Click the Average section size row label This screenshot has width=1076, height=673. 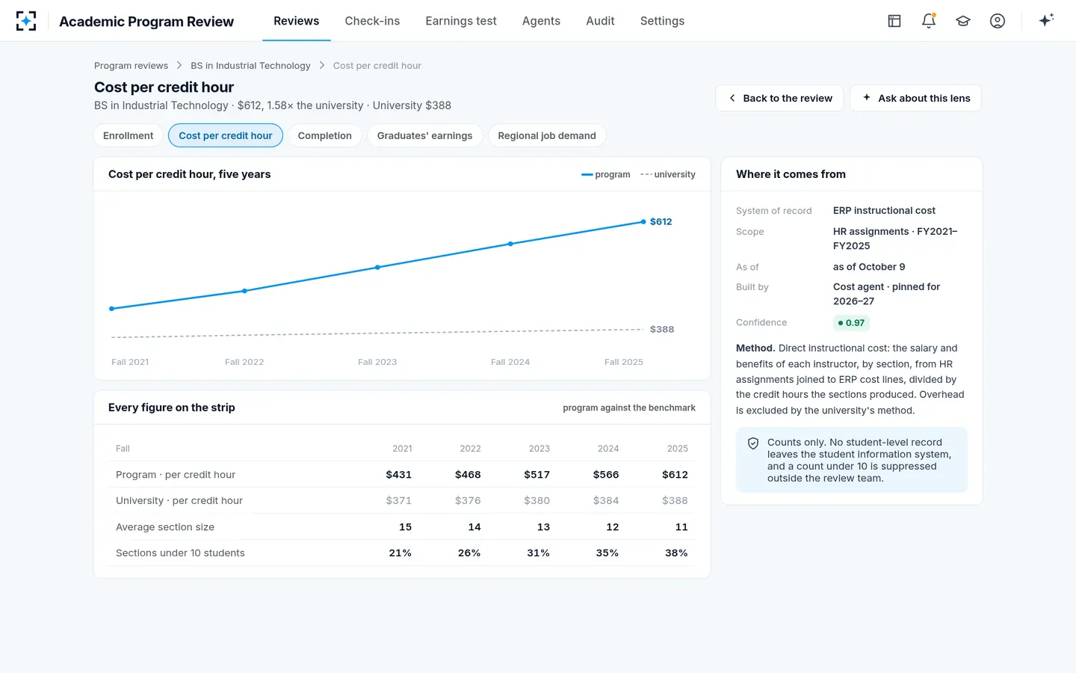pyautogui.click(x=165, y=527)
